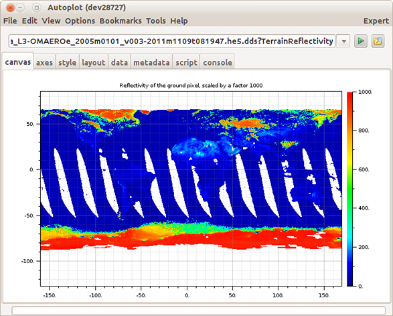Open the Bookmarks menu
Screen dimensions: 393x316
121,21
